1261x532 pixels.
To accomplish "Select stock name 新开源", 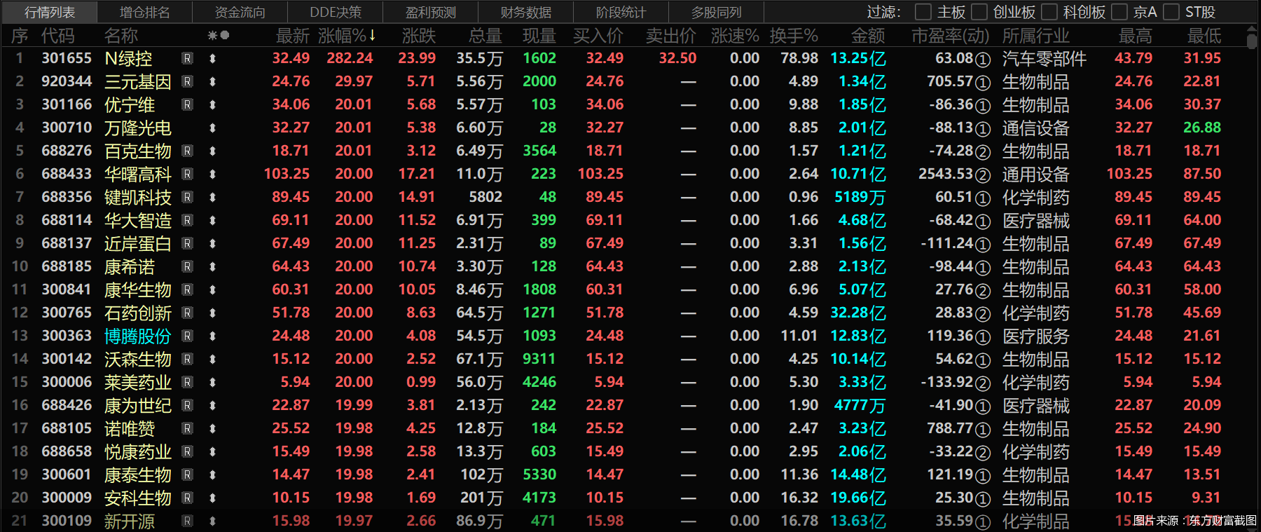I will pyautogui.click(x=130, y=521).
